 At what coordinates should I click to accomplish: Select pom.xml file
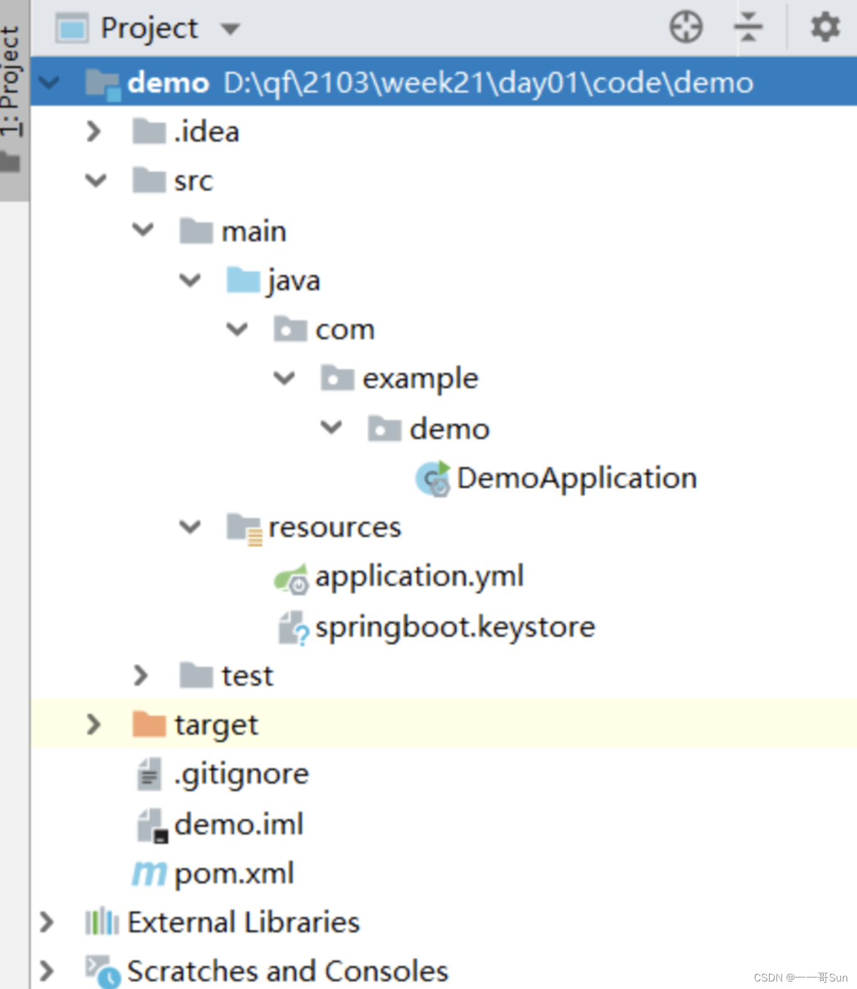pos(234,874)
